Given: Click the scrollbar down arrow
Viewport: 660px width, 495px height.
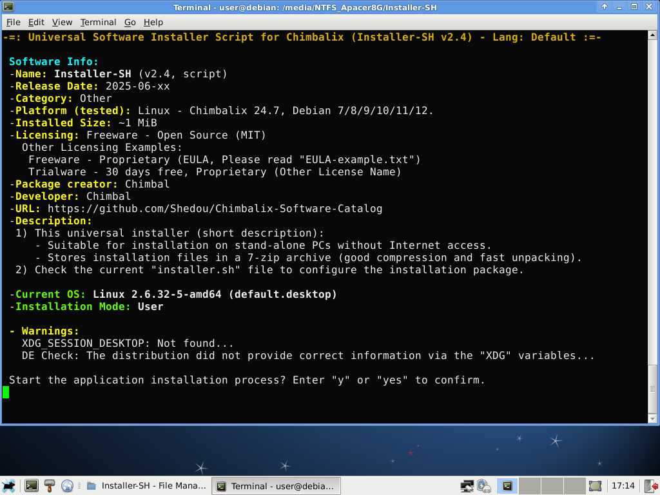Looking at the screenshot, I should click(652, 418).
